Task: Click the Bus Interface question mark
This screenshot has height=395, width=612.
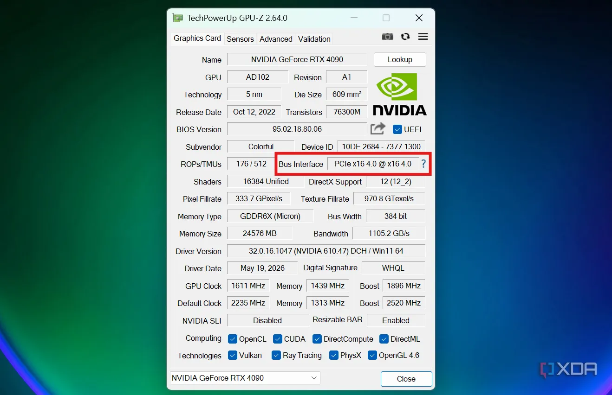Action: pyautogui.click(x=423, y=164)
